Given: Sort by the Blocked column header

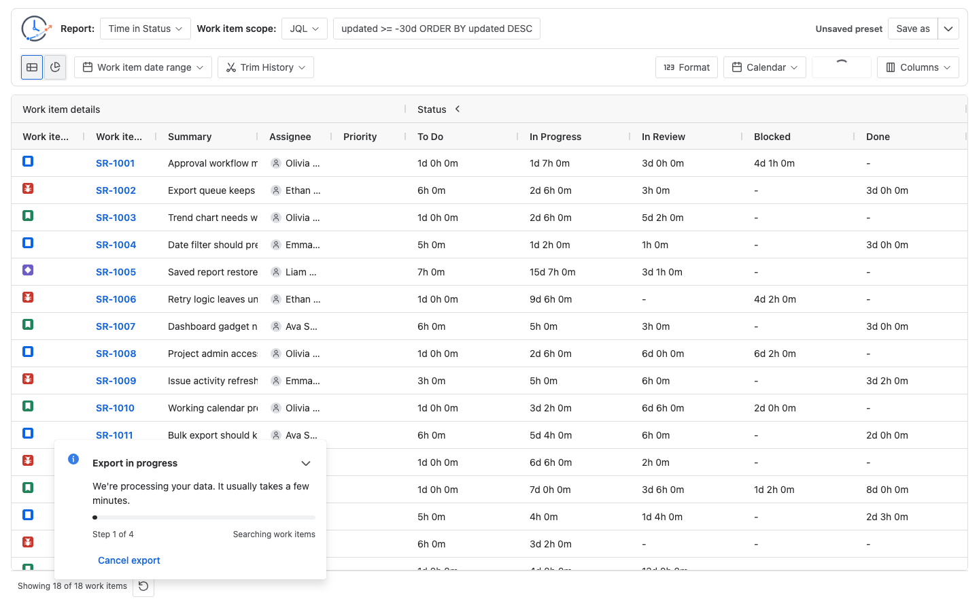Looking at the screenshot, I should (x=772, y=137).
